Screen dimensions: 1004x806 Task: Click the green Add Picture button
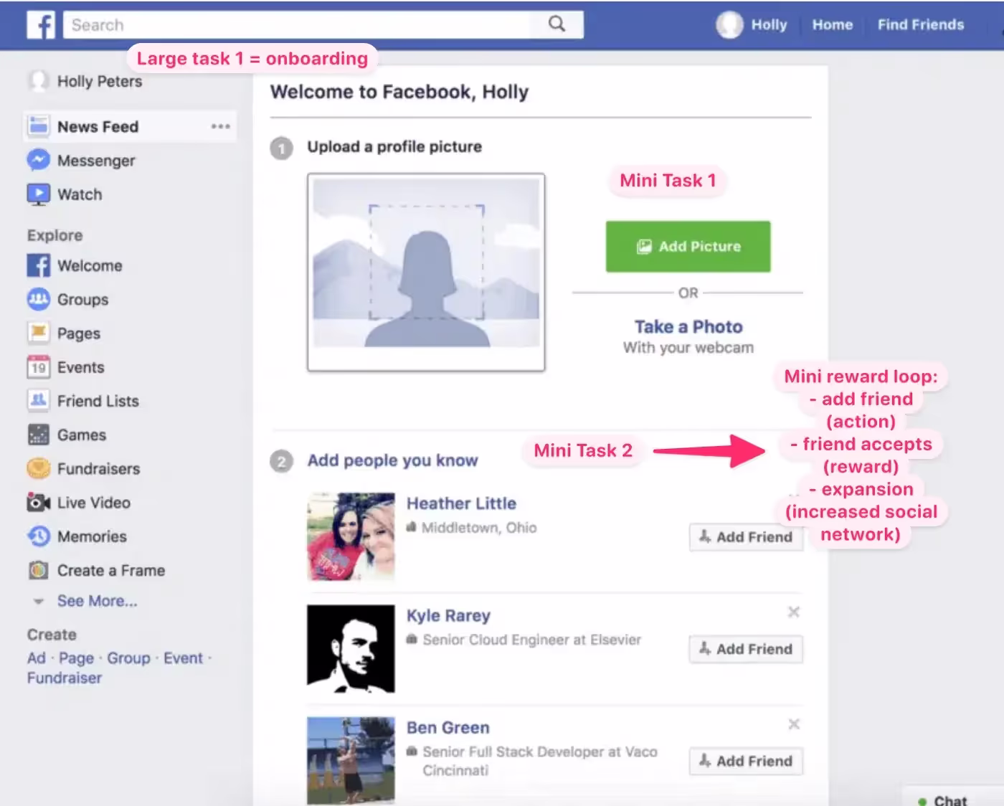[688, 247]
